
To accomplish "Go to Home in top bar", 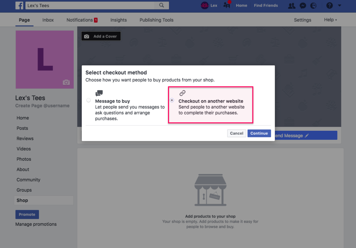I will click(241, 6).
